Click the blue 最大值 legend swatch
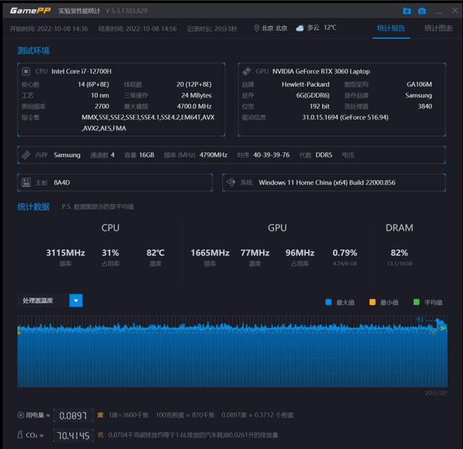This screenshot has height=449, width=463. point(328,302)
